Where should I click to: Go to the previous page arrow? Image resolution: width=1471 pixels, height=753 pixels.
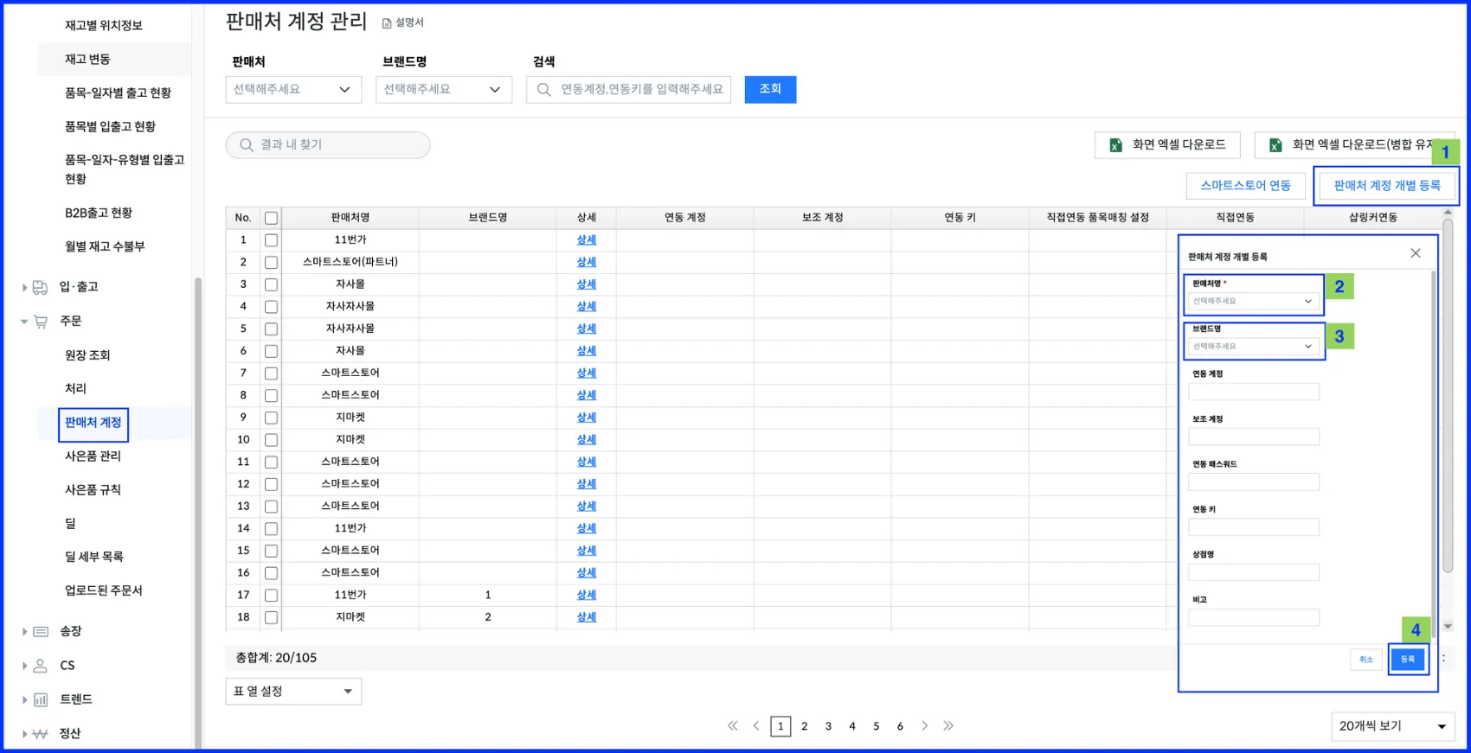click(x=756, y=726)
